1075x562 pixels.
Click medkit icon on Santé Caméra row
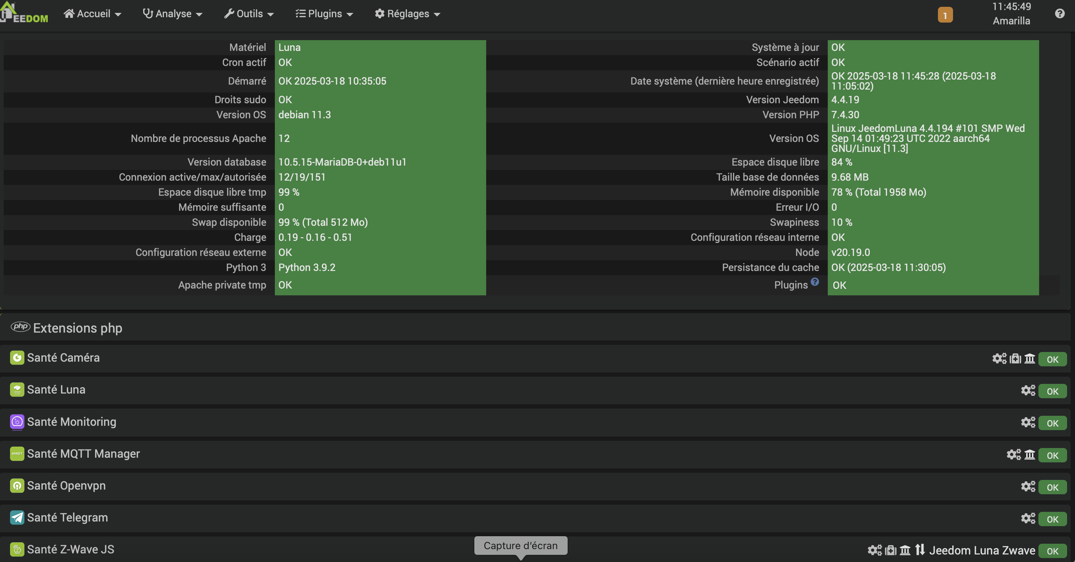point(1015,358)
